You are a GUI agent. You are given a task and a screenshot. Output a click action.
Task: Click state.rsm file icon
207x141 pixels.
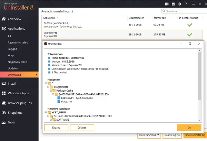coord(59,102)
